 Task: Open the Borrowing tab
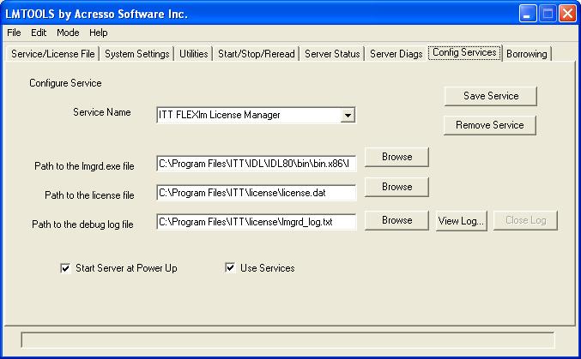[527, 54]
